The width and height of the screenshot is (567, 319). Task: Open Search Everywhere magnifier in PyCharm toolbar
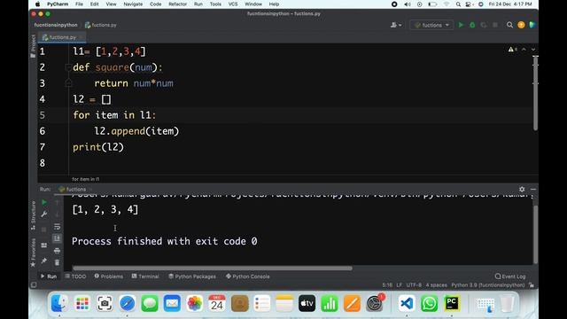click(509, 25)
